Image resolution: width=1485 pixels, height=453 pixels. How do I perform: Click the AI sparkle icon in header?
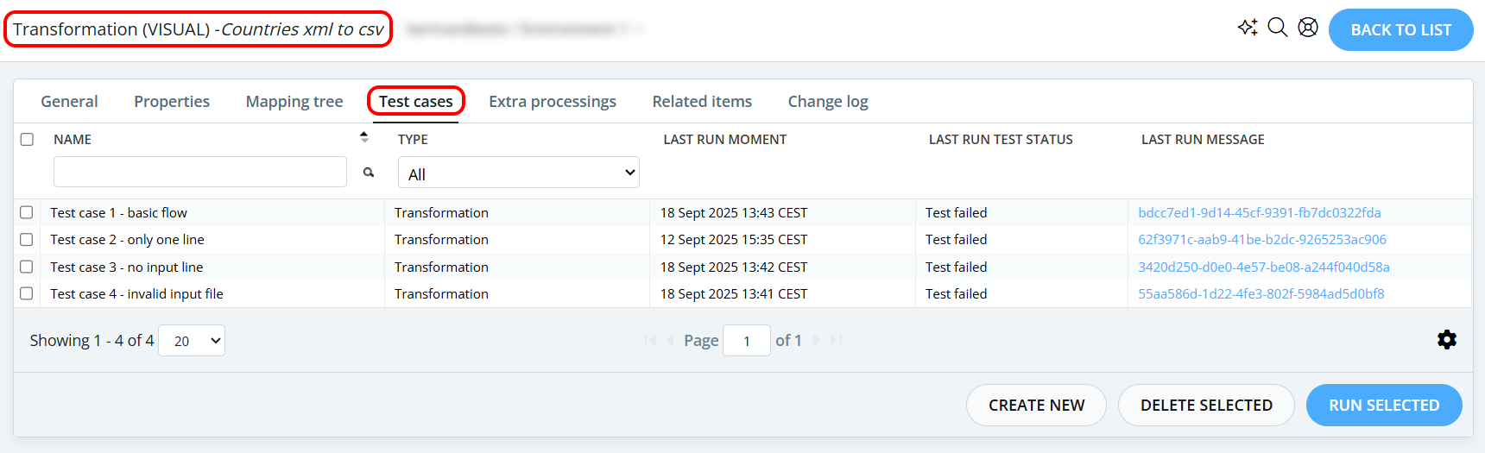1247,28
